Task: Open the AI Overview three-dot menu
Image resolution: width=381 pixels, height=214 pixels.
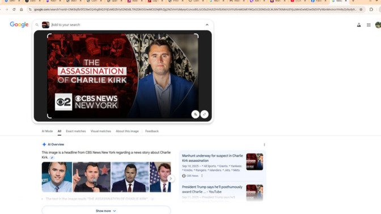Action: click(264, 144)
